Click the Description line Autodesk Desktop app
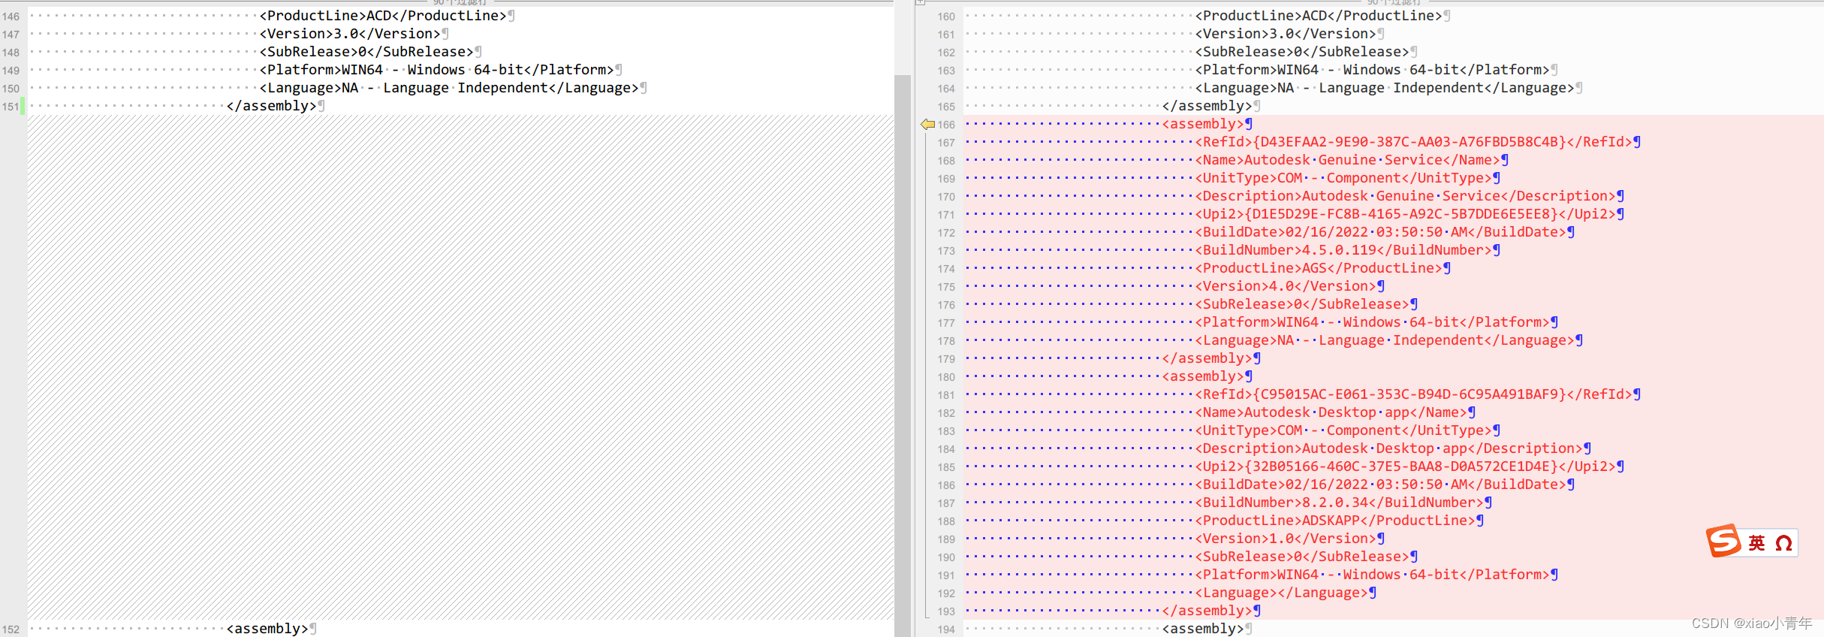1824x637 pixels. [x=1389, y=448]
